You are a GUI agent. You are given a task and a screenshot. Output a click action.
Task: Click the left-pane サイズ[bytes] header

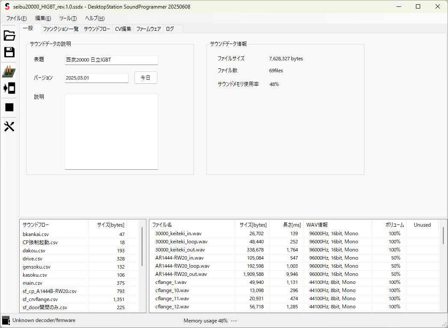click(108, 225)
